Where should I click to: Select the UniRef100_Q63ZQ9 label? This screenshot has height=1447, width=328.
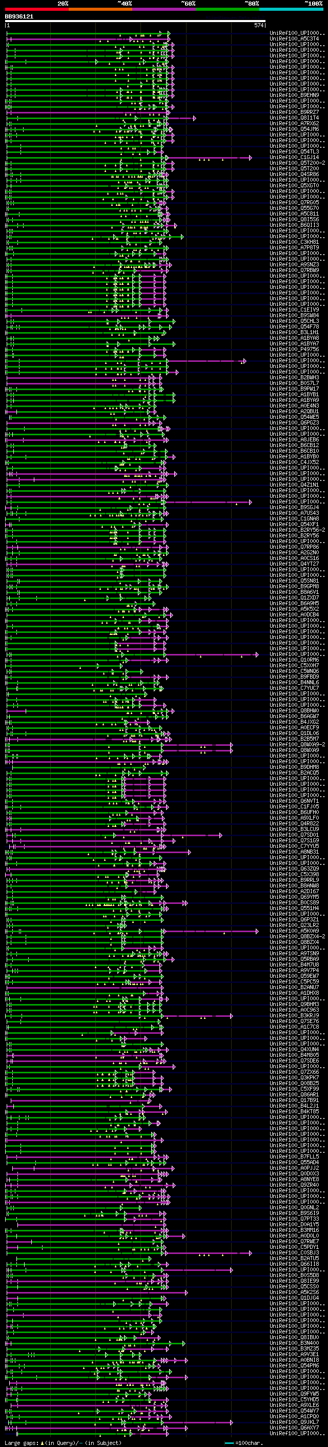(294, 869)
